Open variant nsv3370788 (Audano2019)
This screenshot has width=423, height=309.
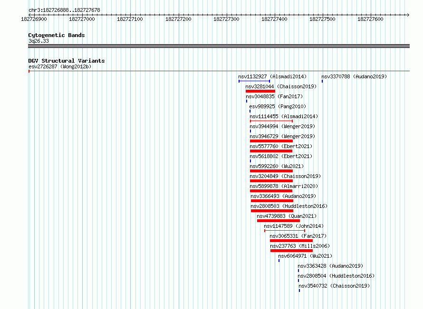tap(354, 76)
